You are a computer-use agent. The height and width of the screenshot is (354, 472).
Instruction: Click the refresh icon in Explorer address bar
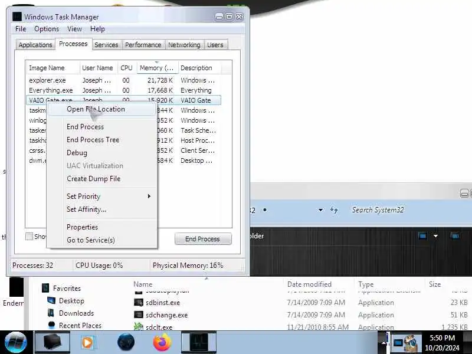334,210
